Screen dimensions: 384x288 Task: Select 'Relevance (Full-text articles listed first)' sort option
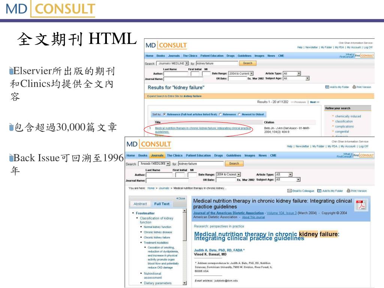click(165, 114)
